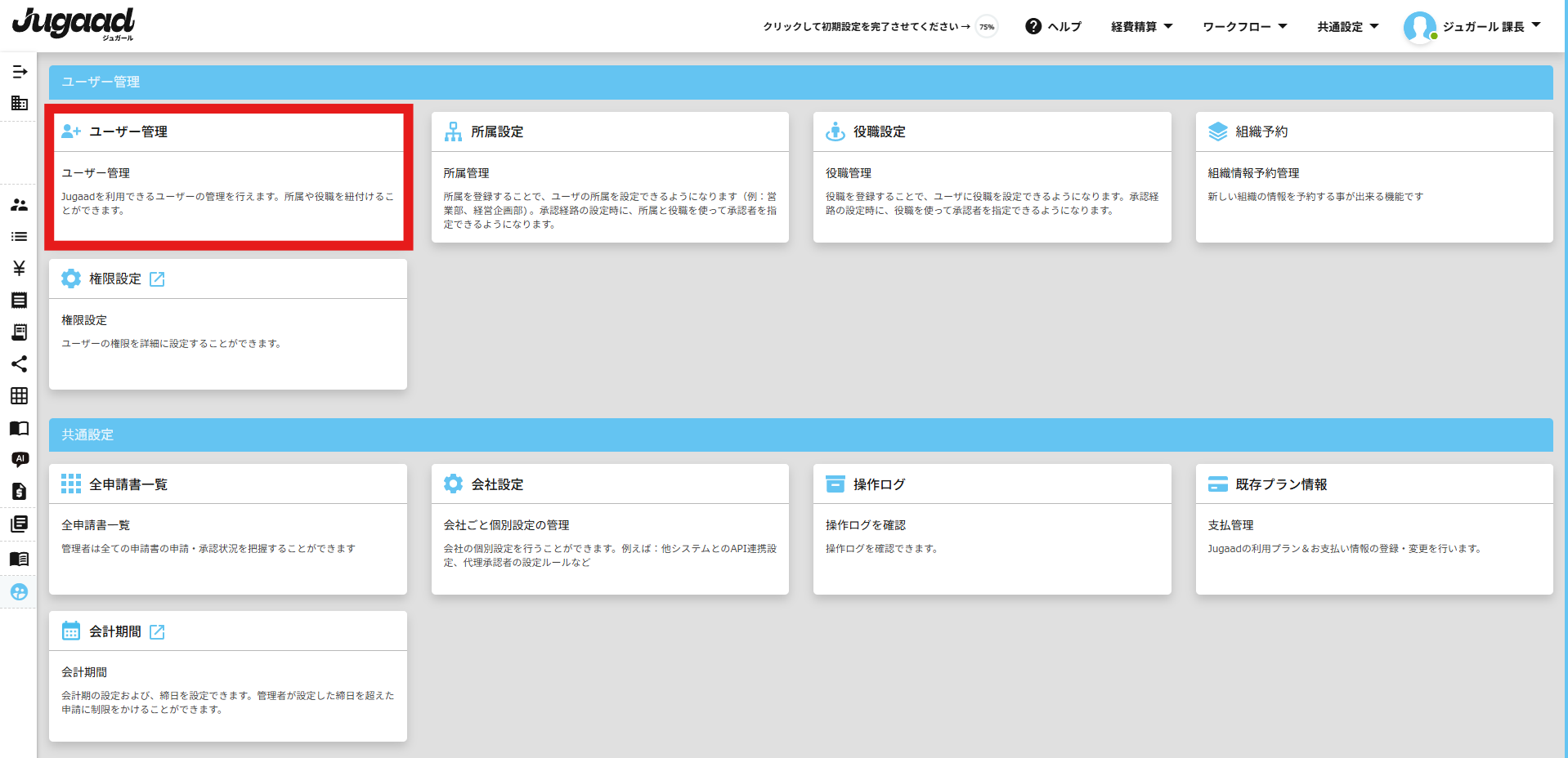Open the yen currency sidebar icon
This screenshot has height=758, width=1568.
[x=20, y=268]
